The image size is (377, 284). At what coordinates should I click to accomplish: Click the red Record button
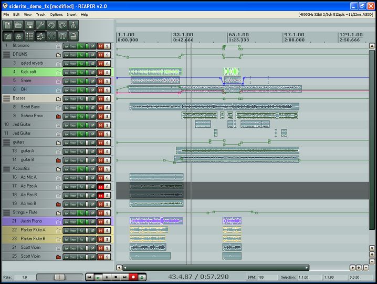pyautogui.click(x=133, y=277)
